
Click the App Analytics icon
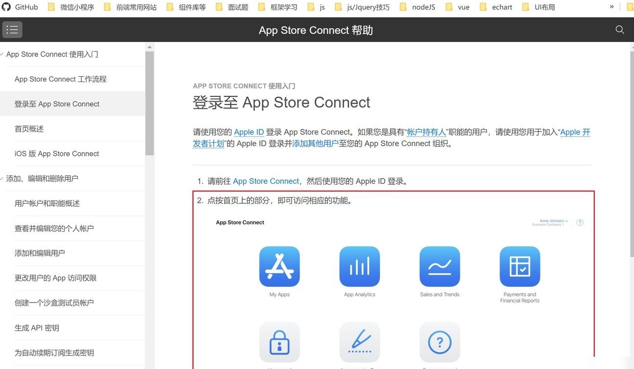[x=360, y=266]
